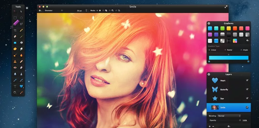Select the Rectangular Marquee tool
This screenshot has width=259, height=128.
[15, 18]
